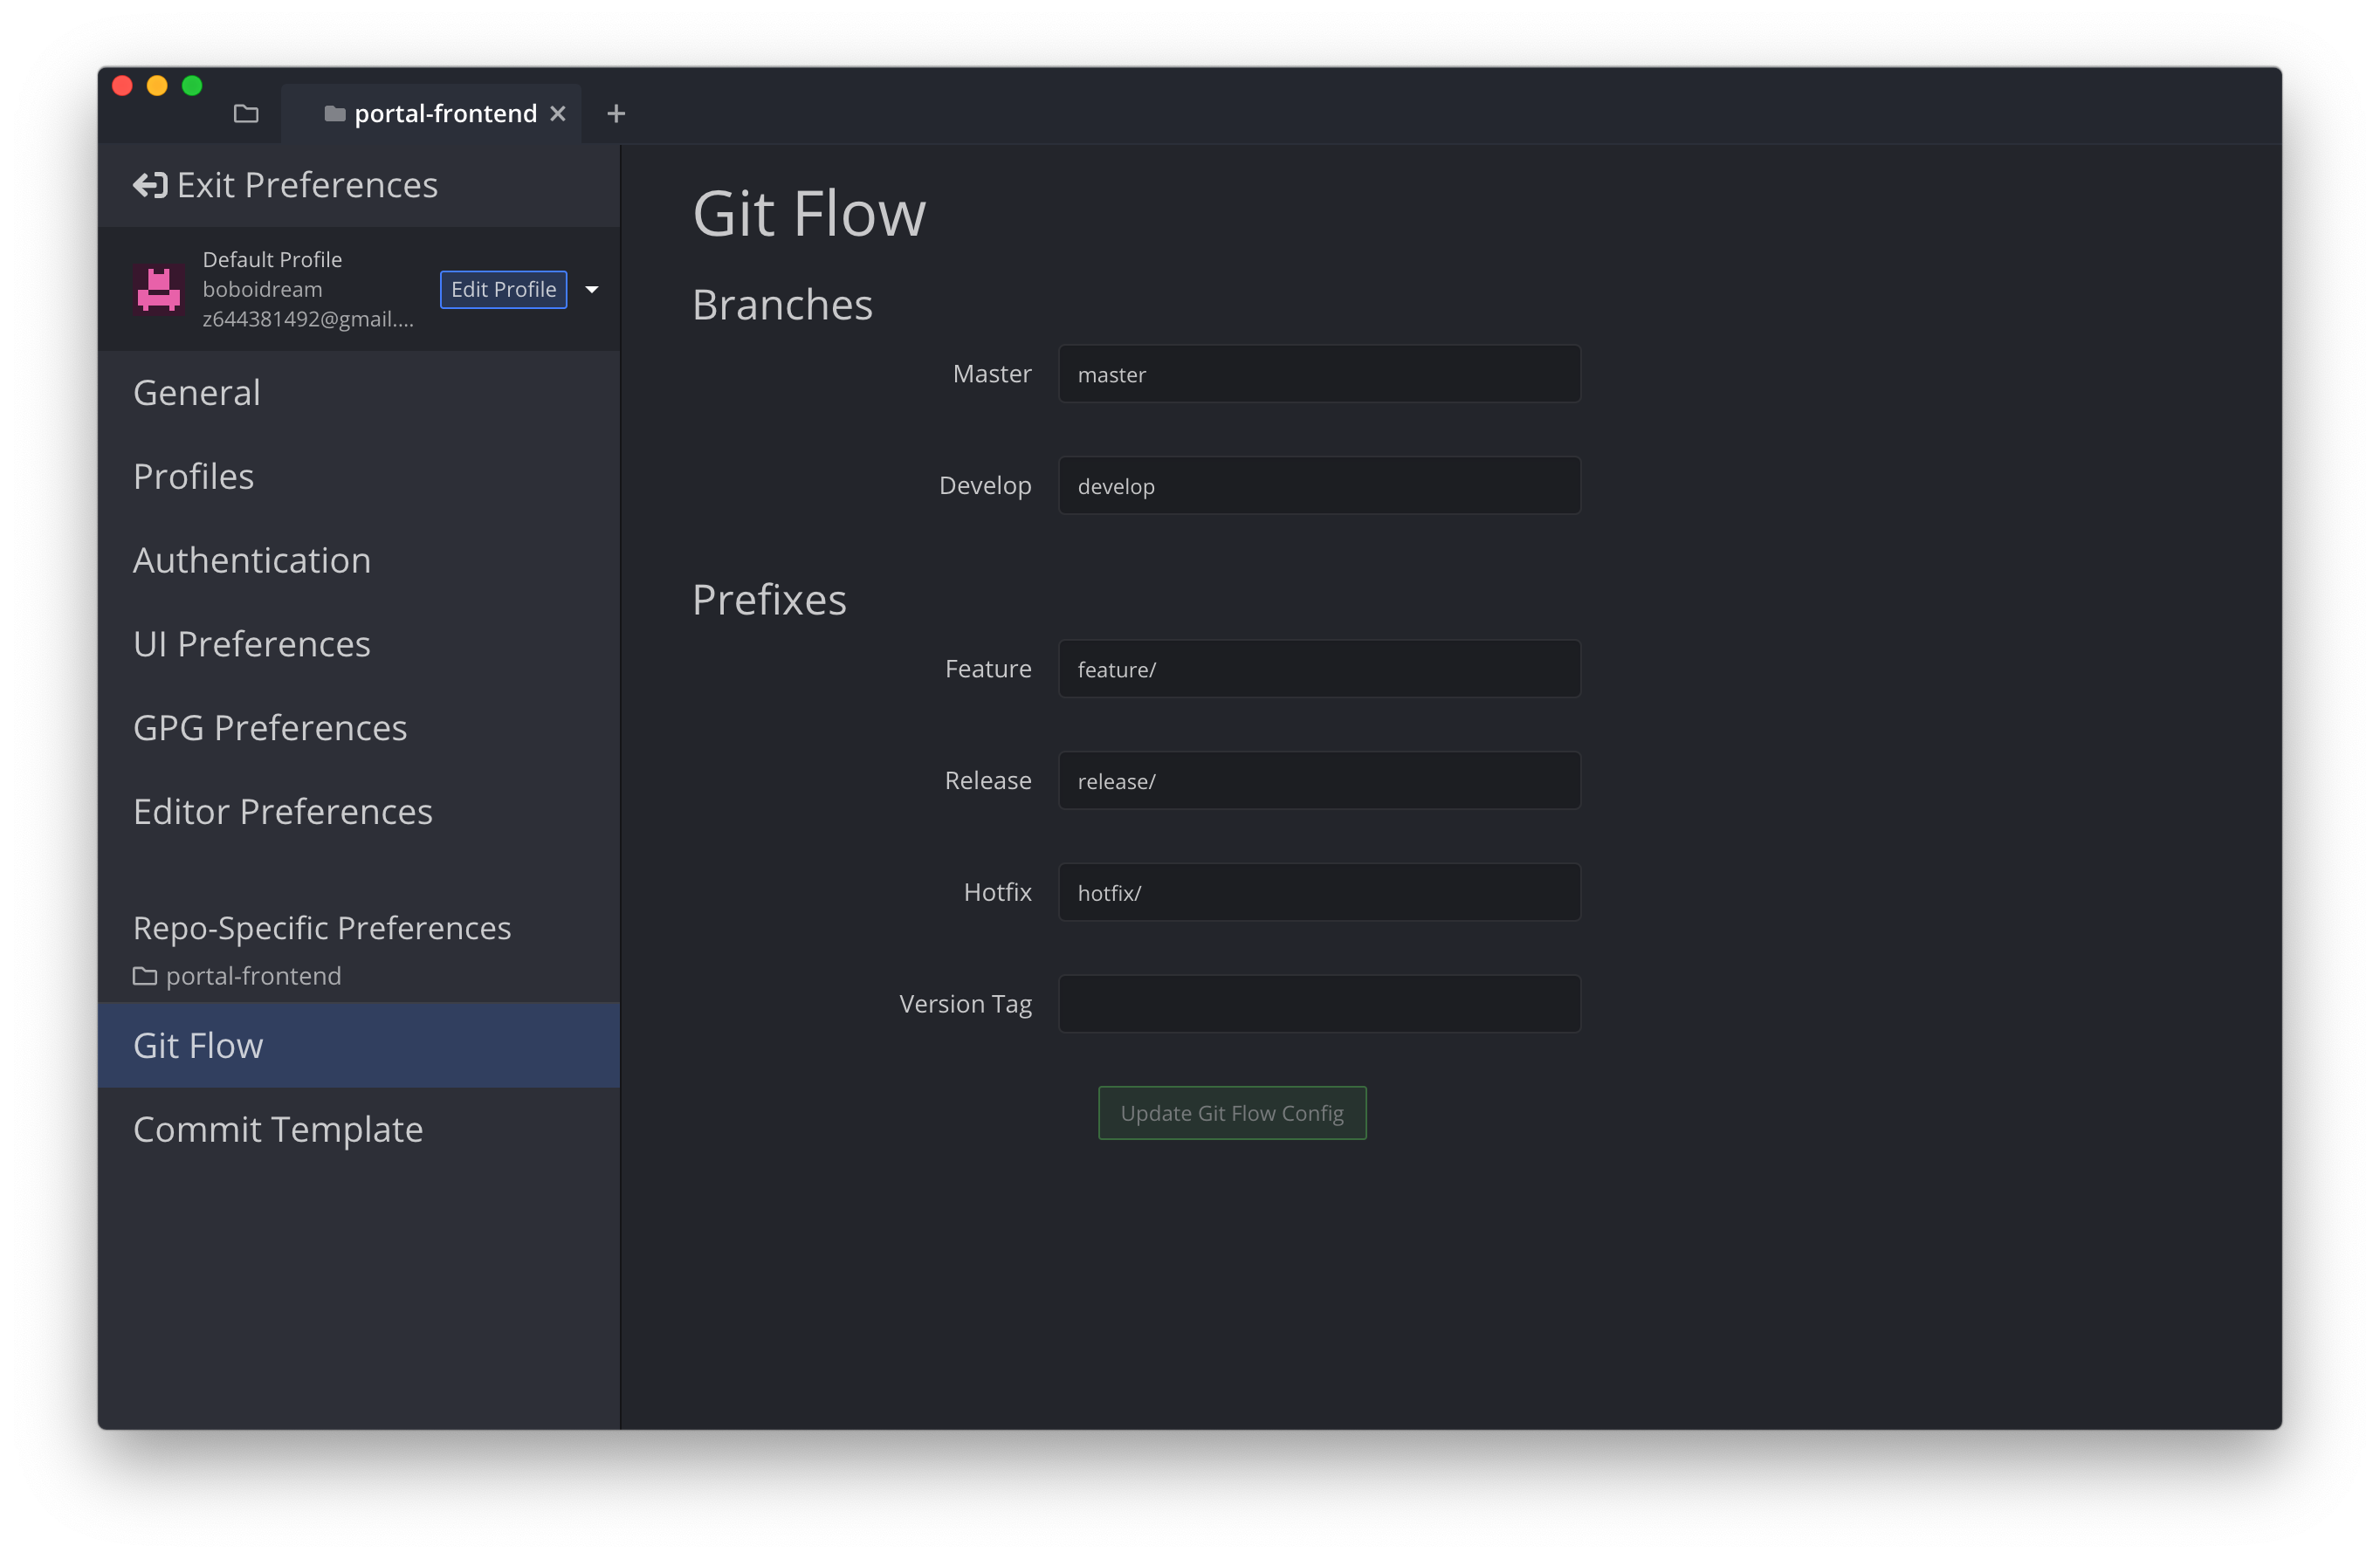The width and height of the screenshot is (2380, 1559).
Task: Open Authentication settings
Action: point(252,560)
